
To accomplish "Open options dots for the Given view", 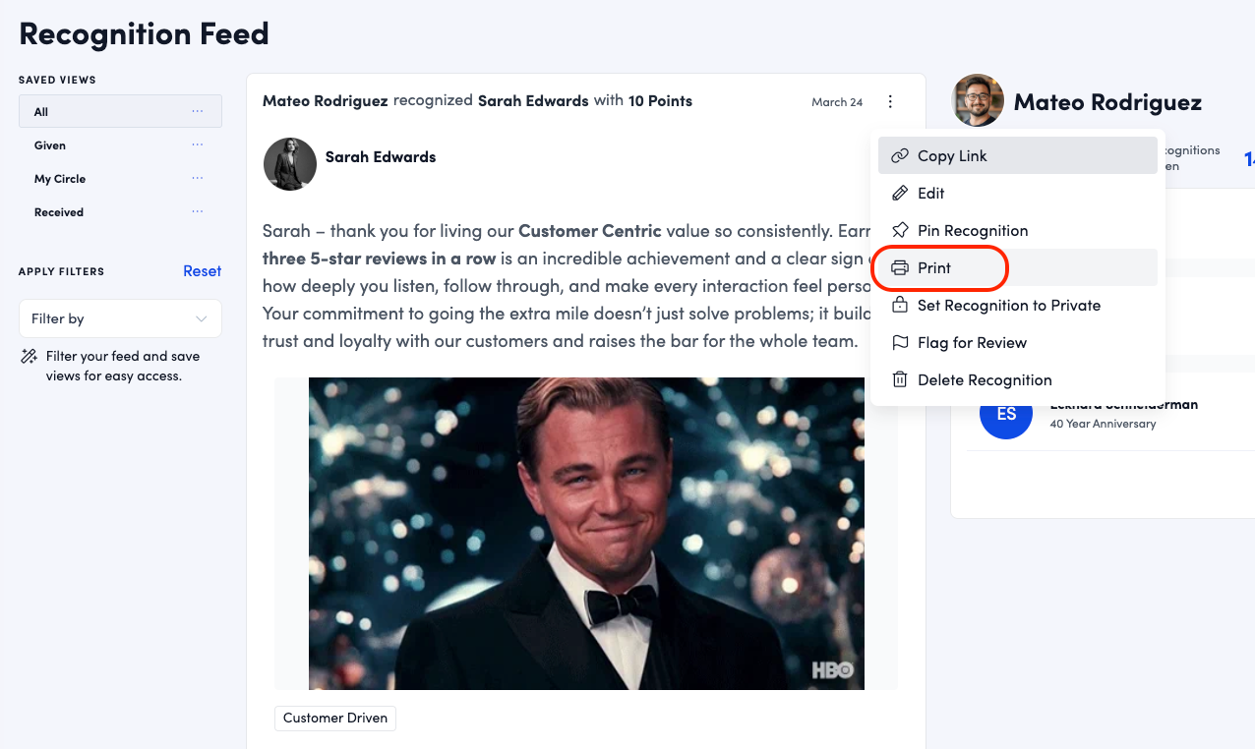I will (198, 145).
